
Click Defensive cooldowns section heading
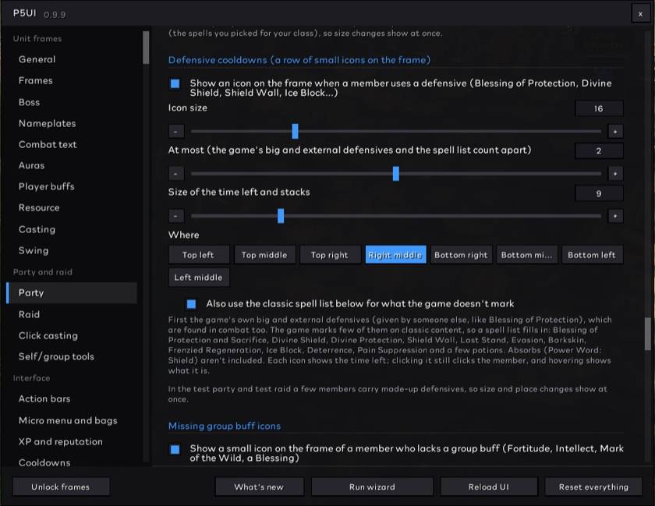299,60
